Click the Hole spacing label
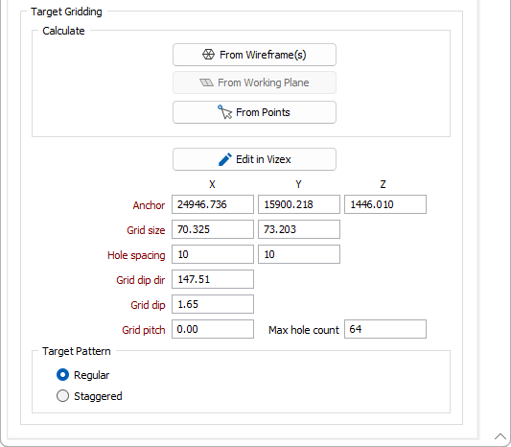The width and height of the screenshot is (511, 447). click(x=136, y=255)
